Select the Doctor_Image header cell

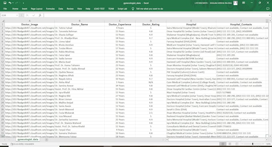pos(30,24)
